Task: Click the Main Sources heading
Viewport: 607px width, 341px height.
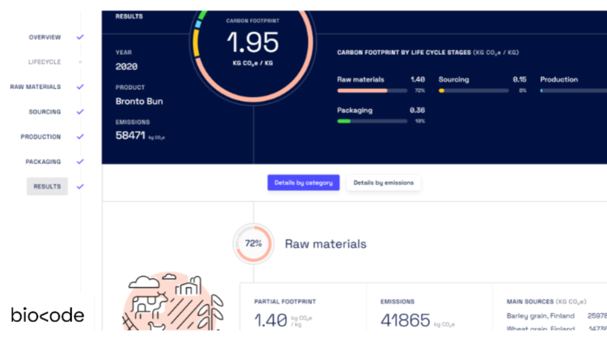Action: click(546, 302)
